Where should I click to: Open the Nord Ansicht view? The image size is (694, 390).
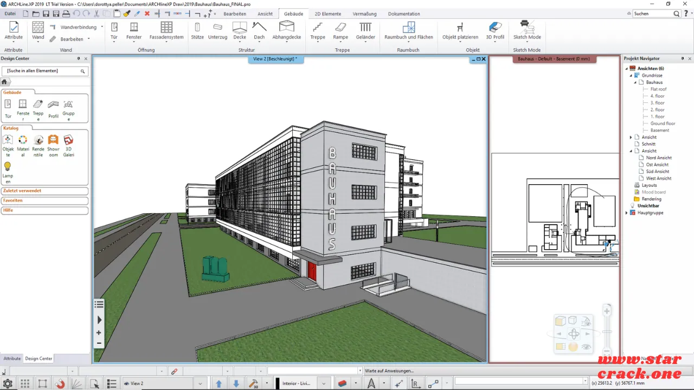[659, 158]
